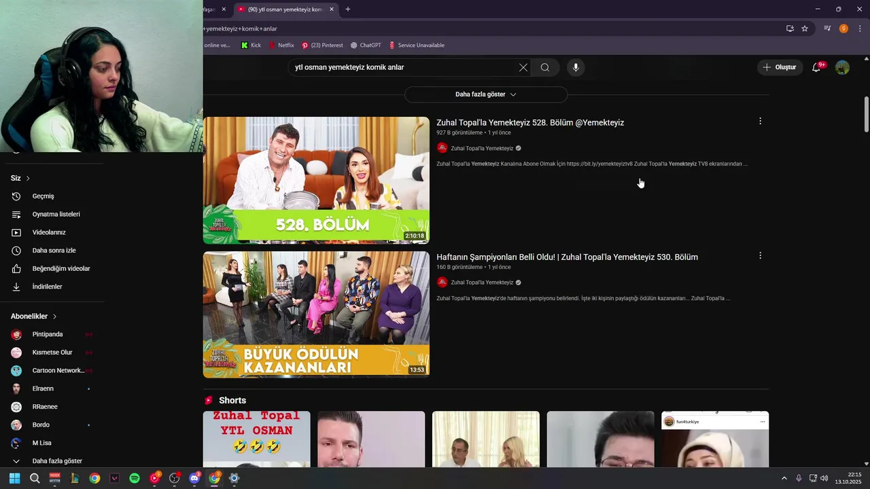Bookmark this page with star icon
The height and width of the screenshot is (489, 870).
point(805,29)
